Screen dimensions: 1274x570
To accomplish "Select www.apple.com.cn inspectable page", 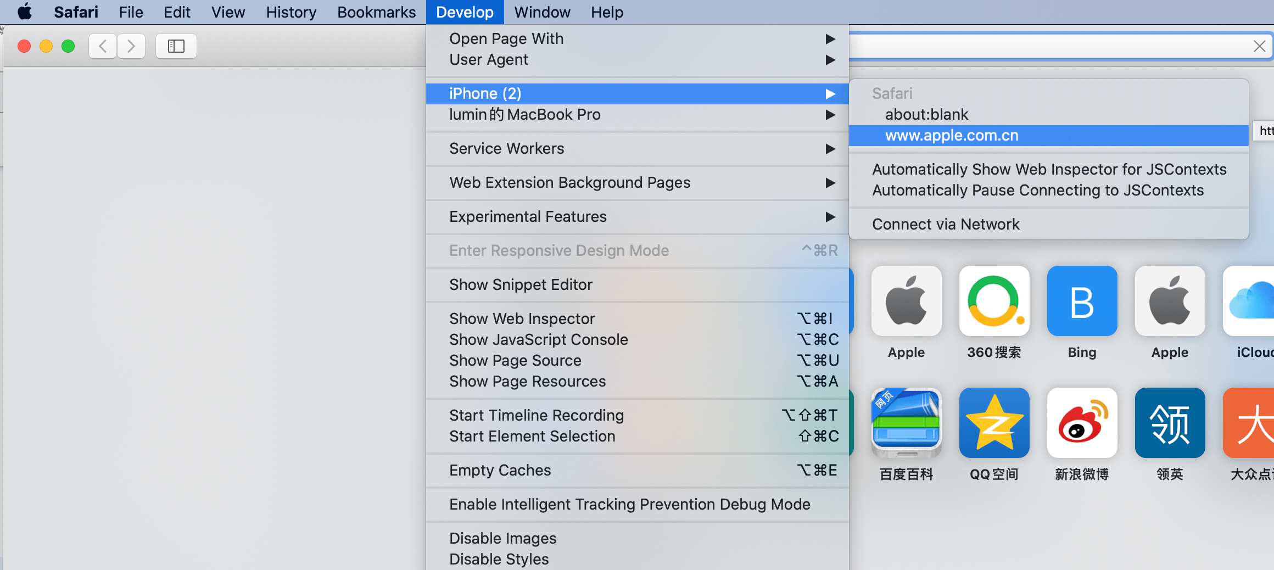I will [952, 135].
